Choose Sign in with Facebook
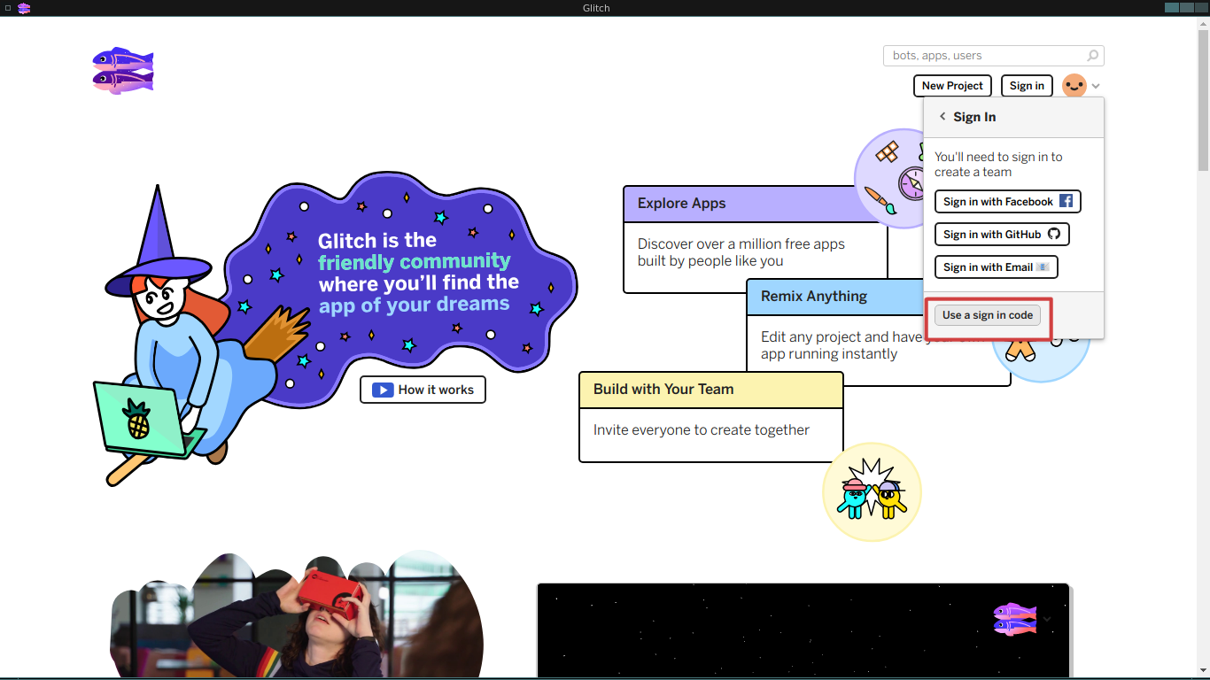Image resolution: width=1210 pixels, height=680 pixels. 1008,202
